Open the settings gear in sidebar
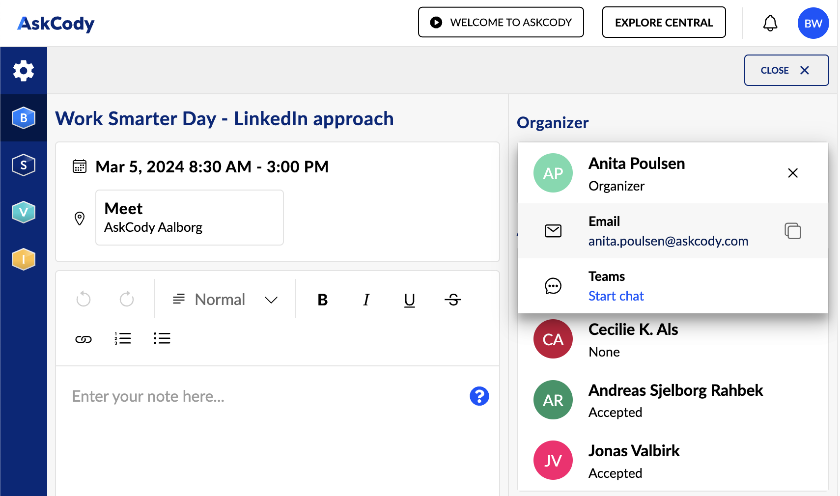 [24, 71]
